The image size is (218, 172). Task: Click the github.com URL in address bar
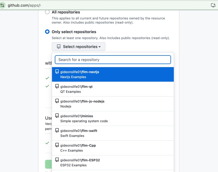(x=24, y=5)
